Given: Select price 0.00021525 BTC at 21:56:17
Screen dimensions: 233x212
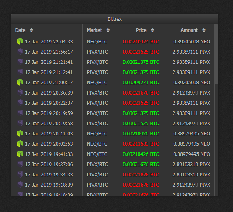Looking at the screenshot, I should [141, 52].
